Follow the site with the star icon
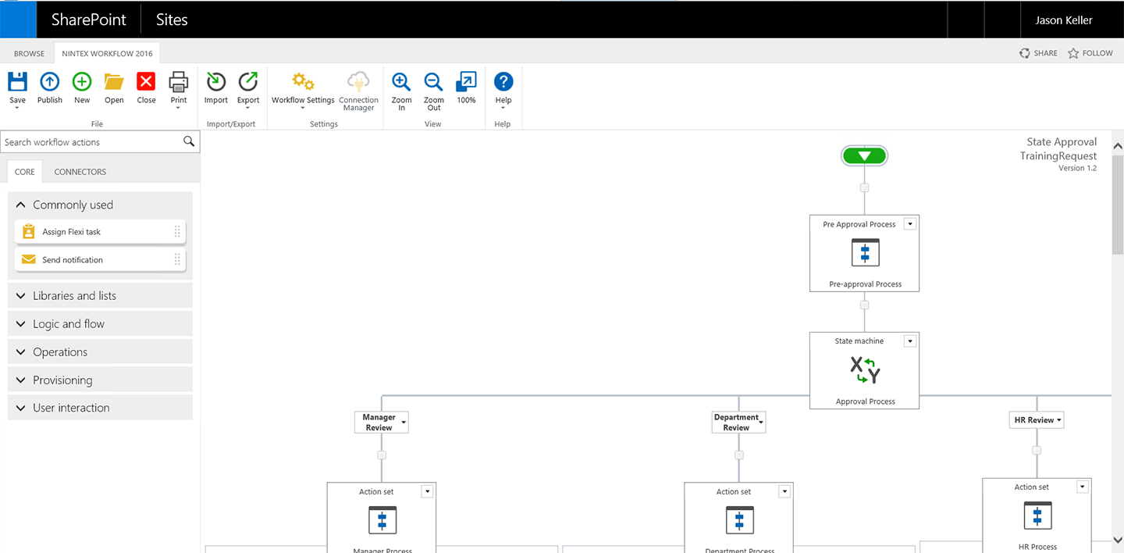1124x553 pixels. point(1073,53)
